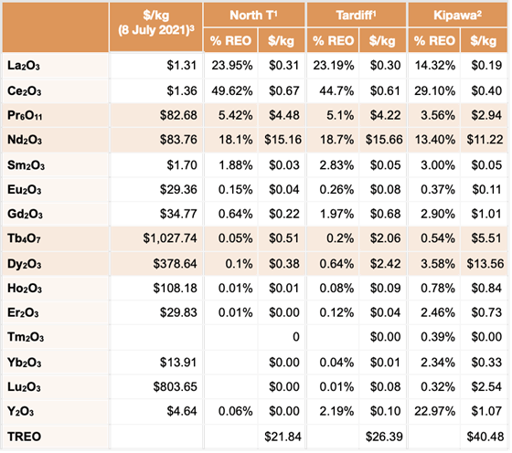Image resolution: width=512 pixels, height=453 pixels.
Task: Click the Ho2O3 price $108.18
Action: (x=175, y=289)
